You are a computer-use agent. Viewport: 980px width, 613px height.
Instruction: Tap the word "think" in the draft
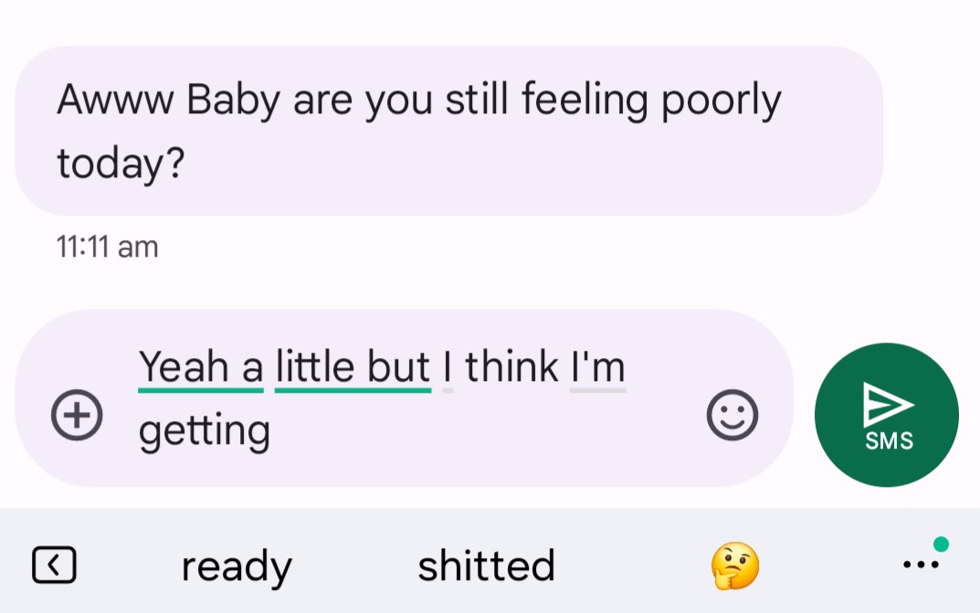click(511, 368)
